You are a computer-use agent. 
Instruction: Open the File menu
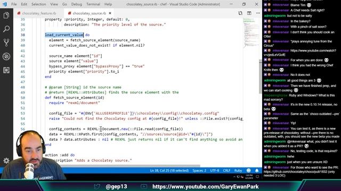(14, 4)
